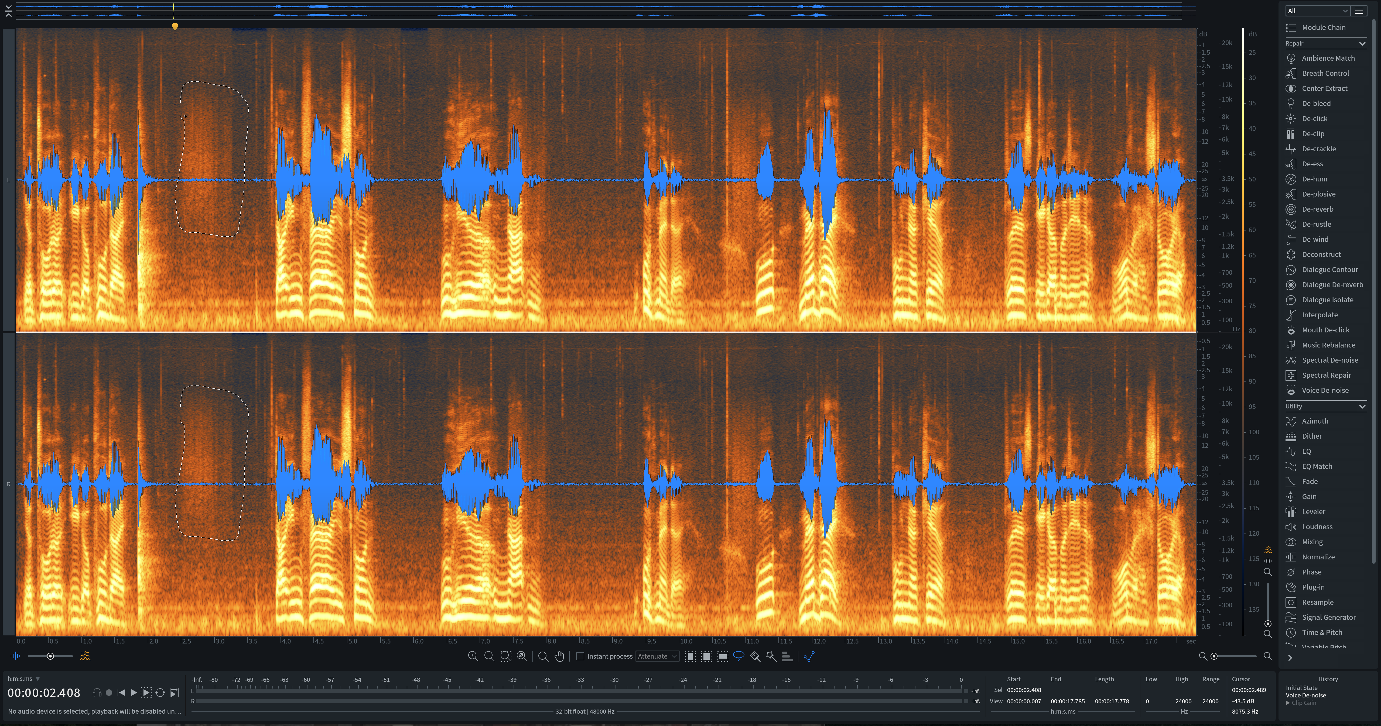1381x726 pixels.
Task: Open the h:m:s.ms time format dropdown
Action: tap(23, 678)
